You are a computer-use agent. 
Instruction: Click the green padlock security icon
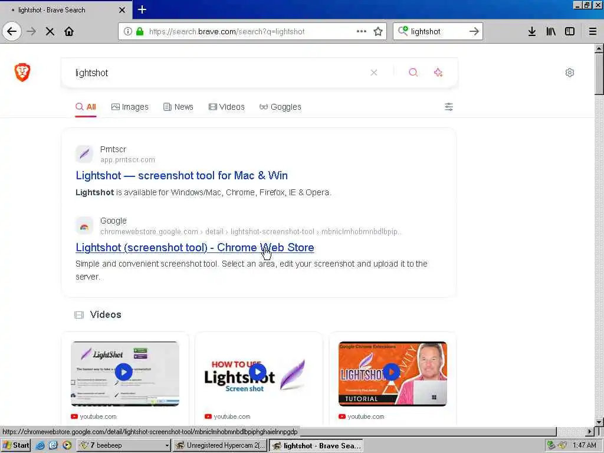(140, 31)
